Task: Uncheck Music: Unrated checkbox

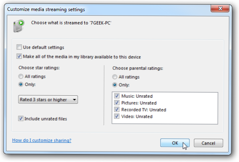Action: point(117,96)
